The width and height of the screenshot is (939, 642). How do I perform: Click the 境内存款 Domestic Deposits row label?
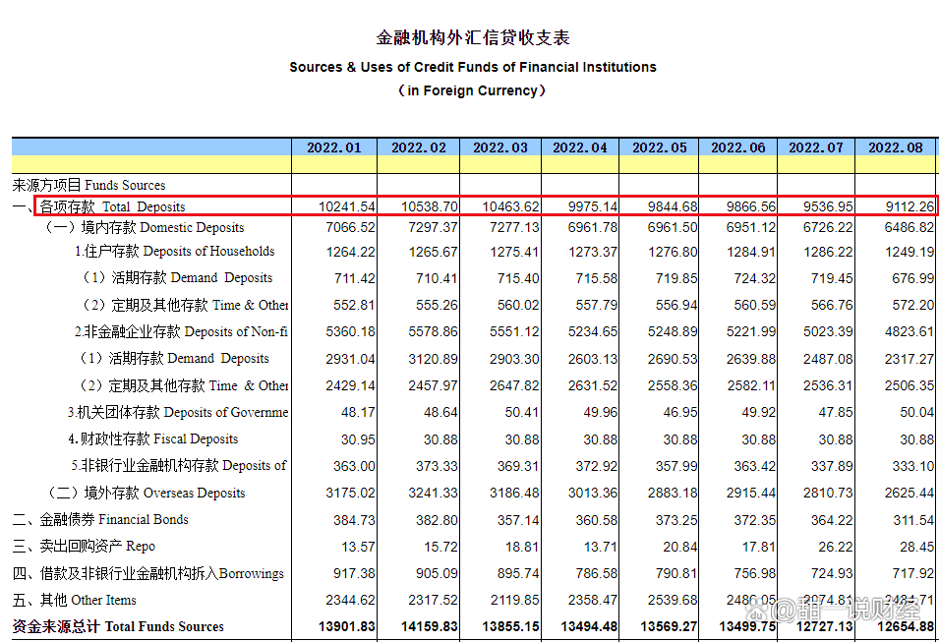[x=145, y=227]
